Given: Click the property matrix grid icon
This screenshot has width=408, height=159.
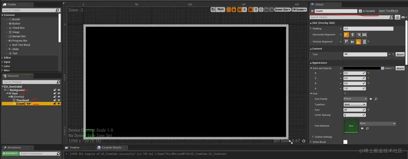Looking at the screenshot, I should (x=397, y=17).
